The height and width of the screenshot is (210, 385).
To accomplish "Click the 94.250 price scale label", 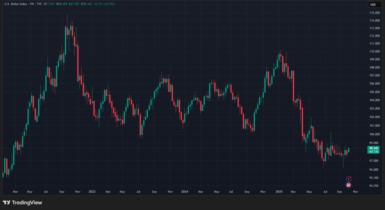I will point(374,186).
